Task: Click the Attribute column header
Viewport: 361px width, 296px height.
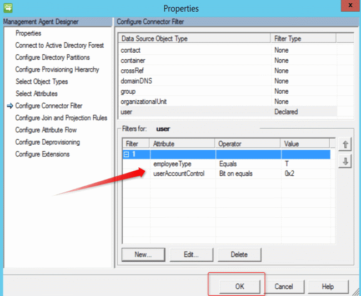Action: point(182,144)
